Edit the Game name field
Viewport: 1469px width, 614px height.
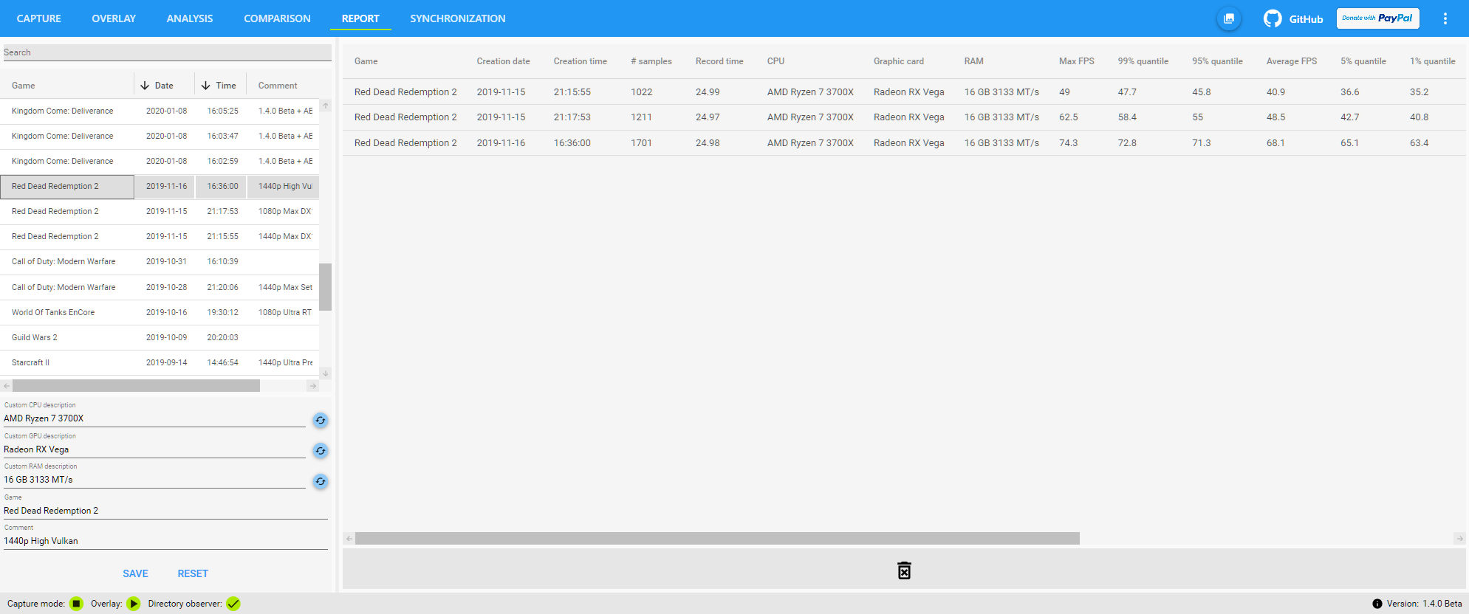(165, 511)
